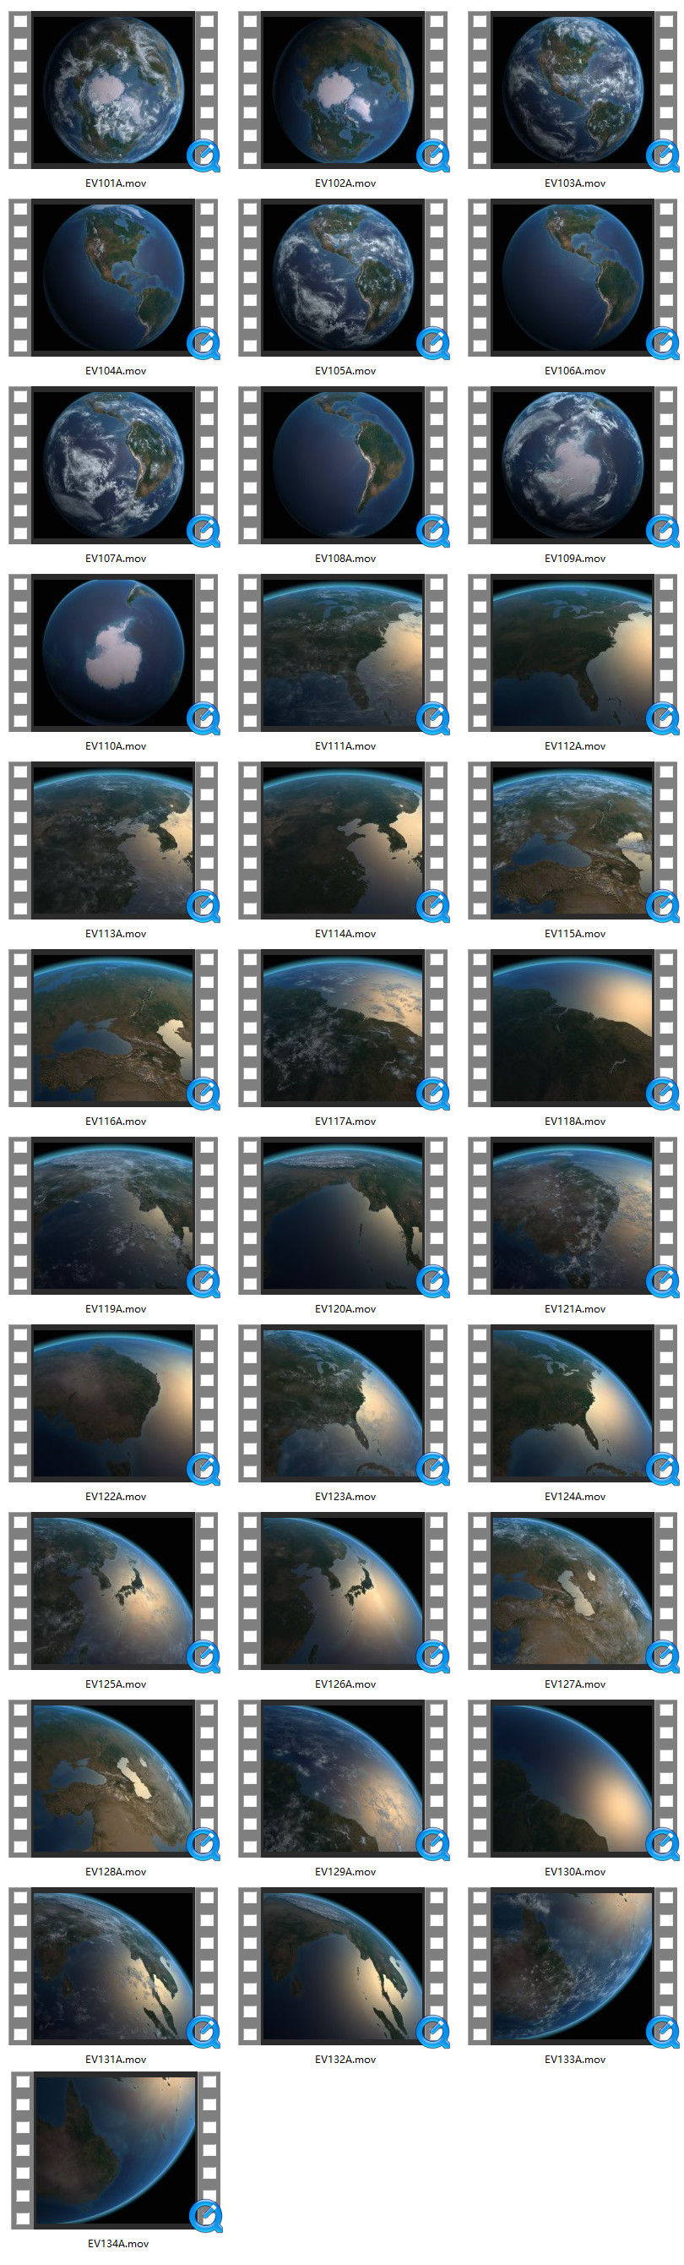Click the EV113A.mov thumbnail
Viewport: 684px width, 2265px height.
click(113, 840)
